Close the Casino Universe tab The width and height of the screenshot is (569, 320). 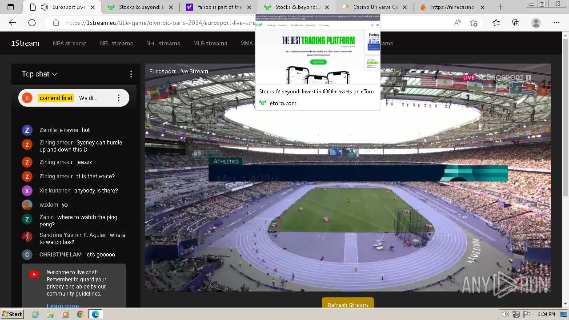[x=405, y=7]
